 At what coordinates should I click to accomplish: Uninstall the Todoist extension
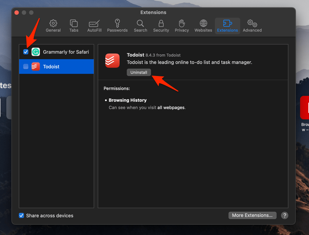[x=139, y=72]
